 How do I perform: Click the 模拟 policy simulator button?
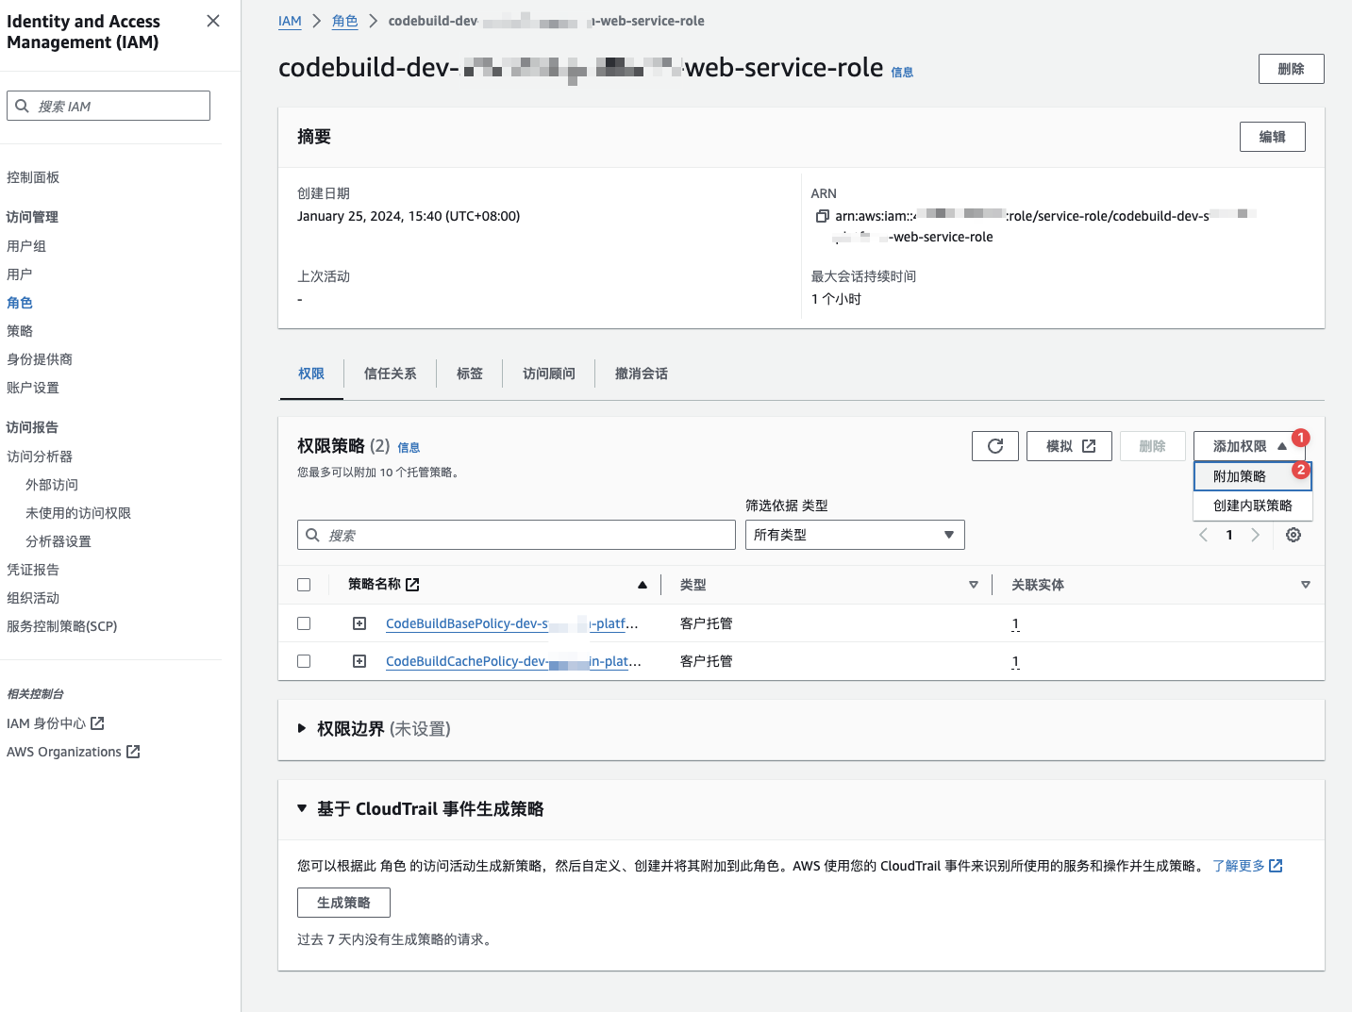pos(1070,446)
